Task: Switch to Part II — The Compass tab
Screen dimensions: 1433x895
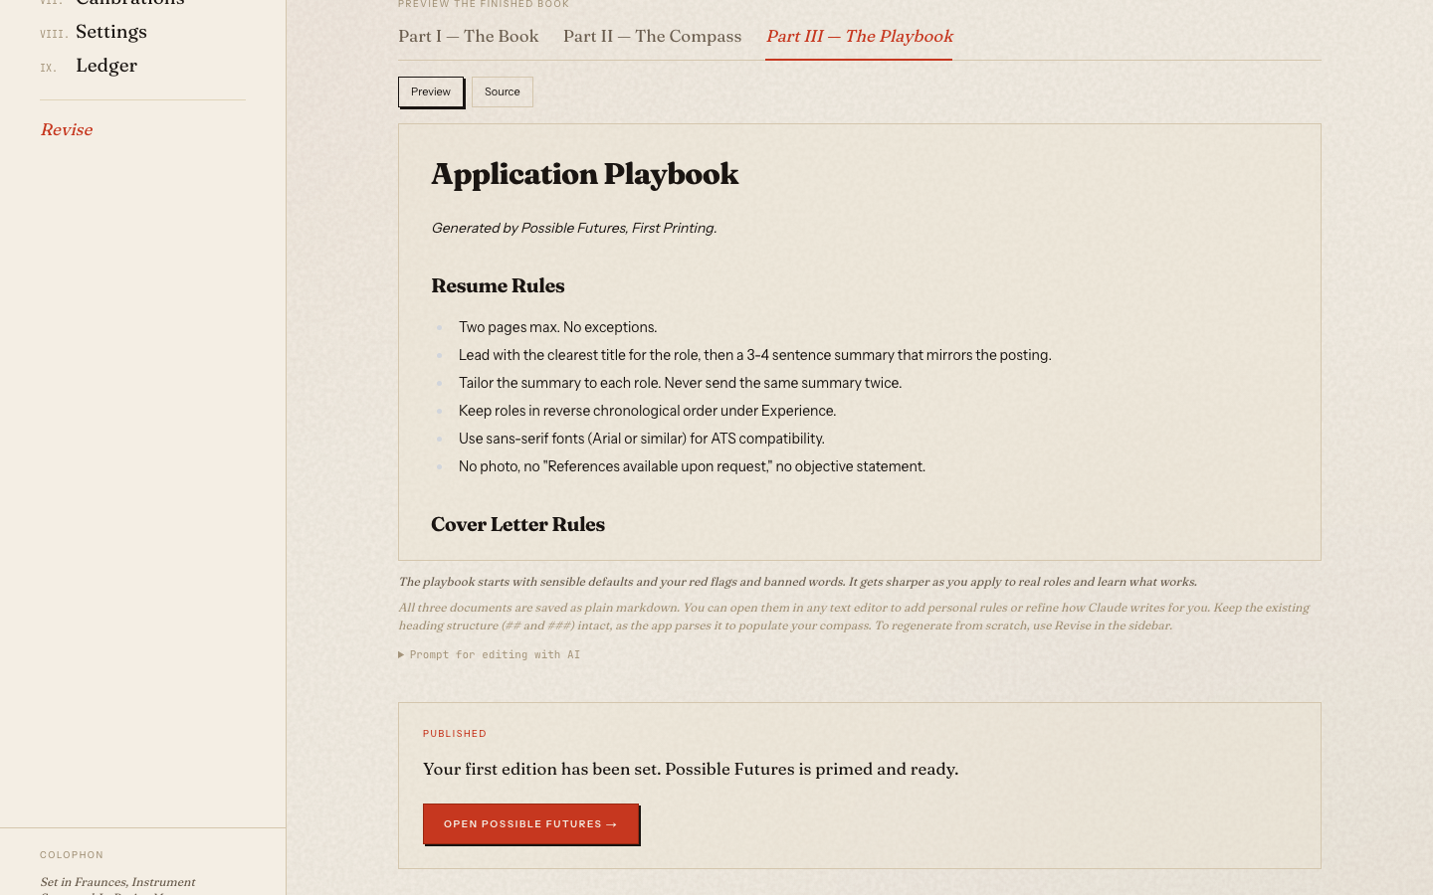Action: click(652, 37)
